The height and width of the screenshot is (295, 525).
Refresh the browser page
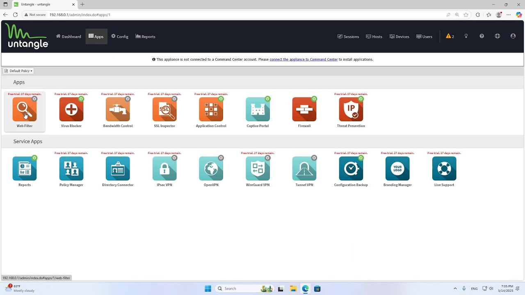15,15
